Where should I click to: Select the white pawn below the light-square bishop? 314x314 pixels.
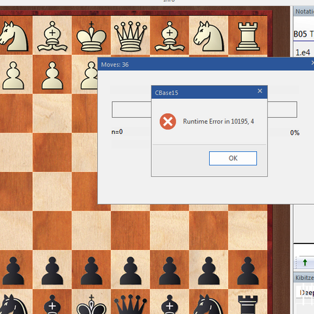tap(52, 75)
